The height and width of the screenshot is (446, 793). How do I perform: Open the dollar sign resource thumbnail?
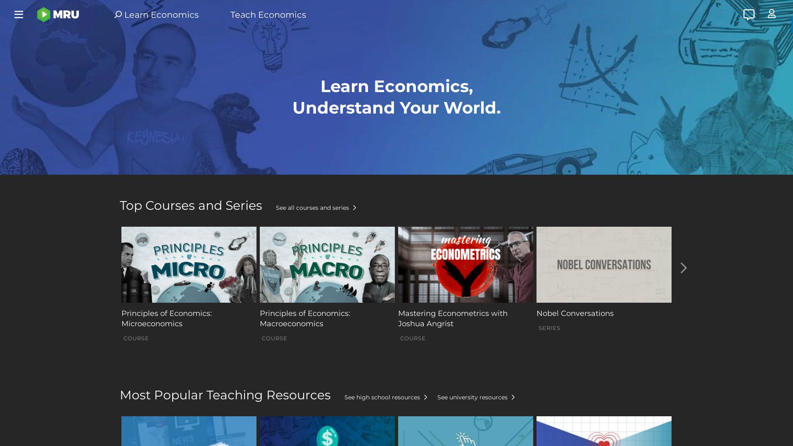click(x=327, y=431)
